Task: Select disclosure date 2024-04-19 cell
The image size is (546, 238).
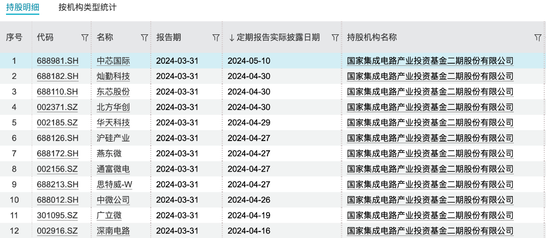Action: (249, 216)
